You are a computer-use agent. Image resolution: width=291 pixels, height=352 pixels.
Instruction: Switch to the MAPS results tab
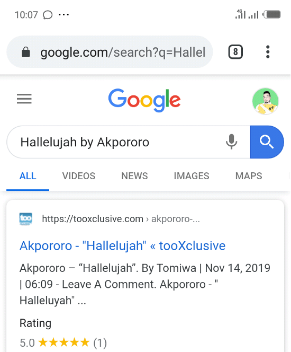coord(249,176)
